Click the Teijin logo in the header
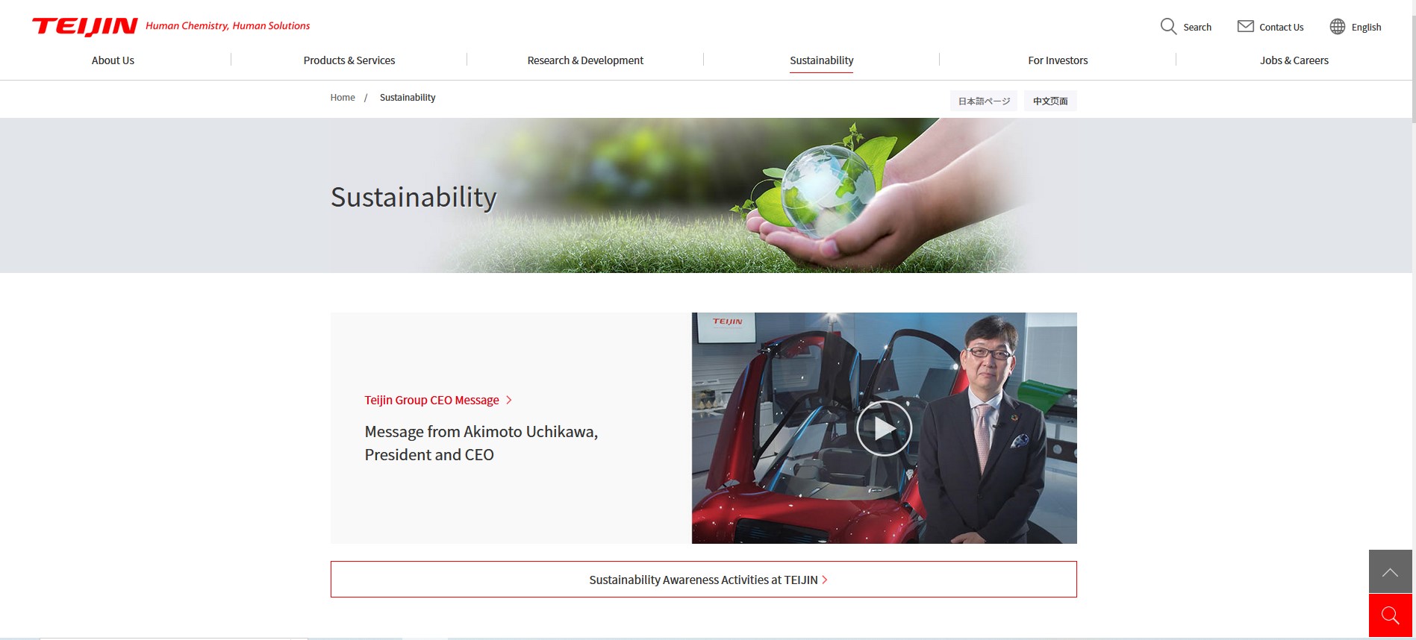Viewport: 1416px width, 640px height. point(85,27)
